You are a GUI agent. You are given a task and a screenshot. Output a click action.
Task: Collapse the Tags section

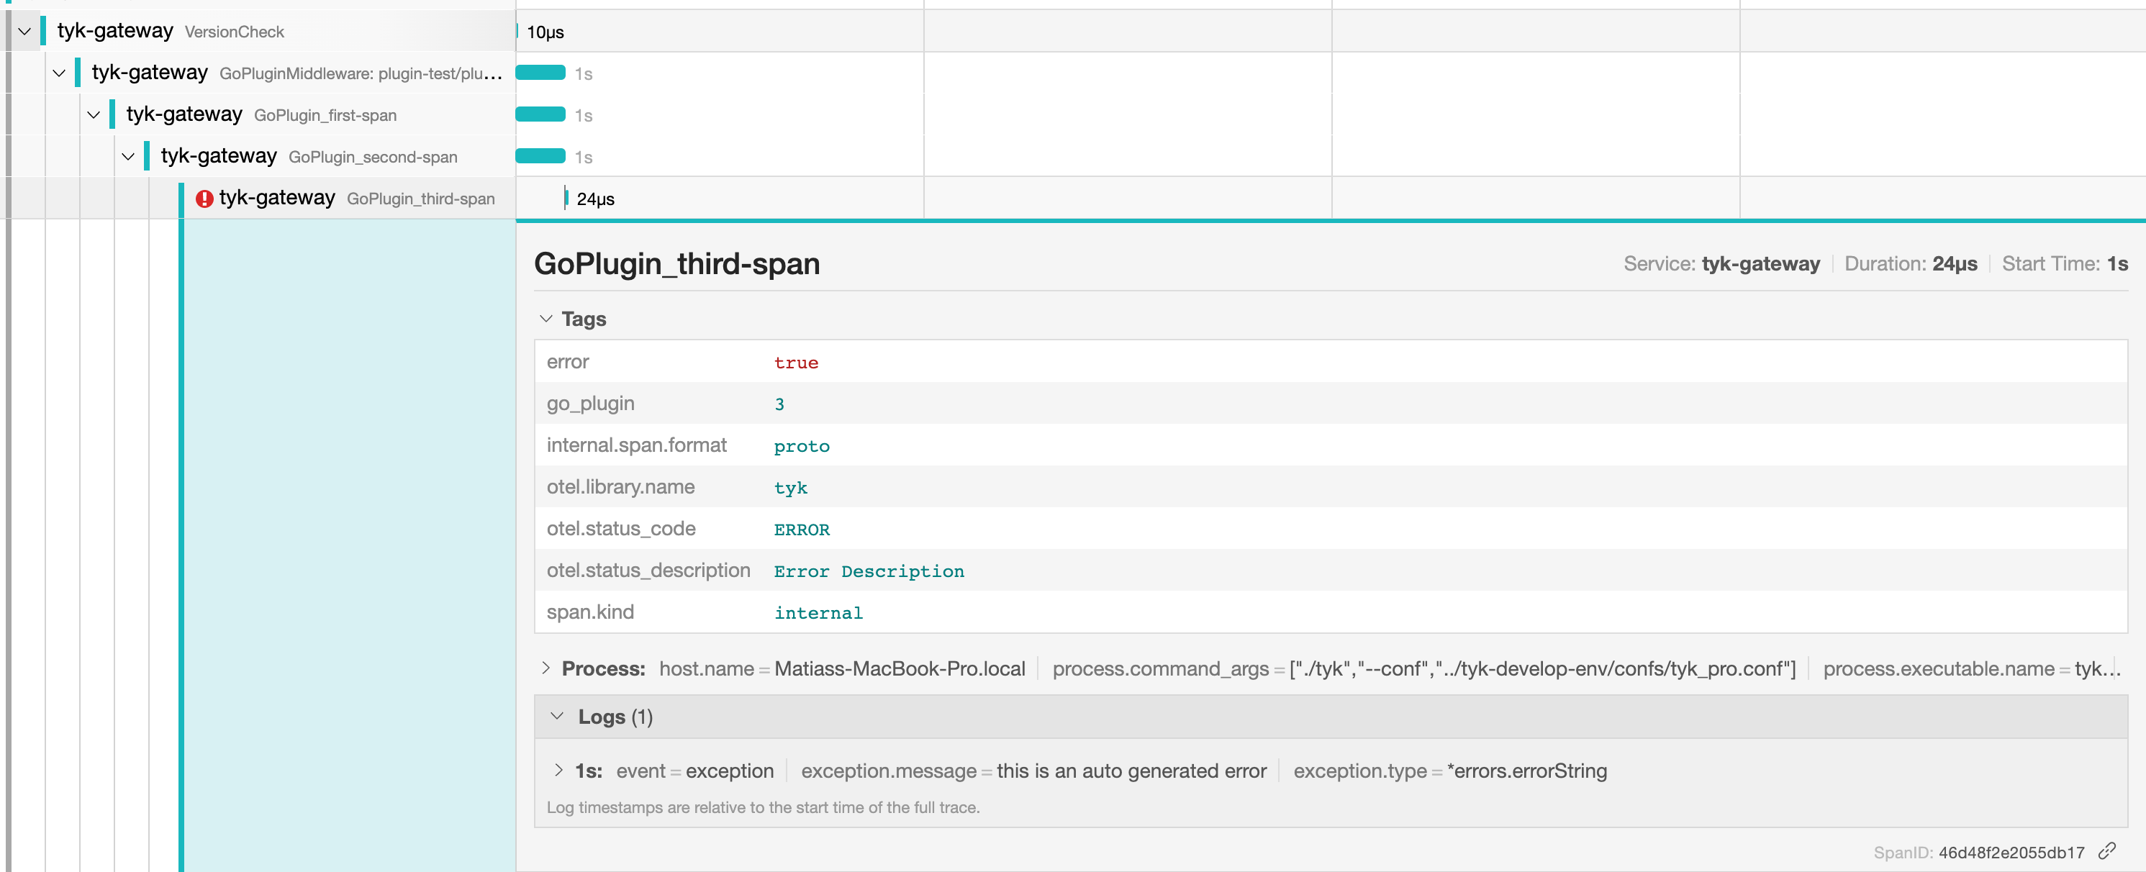[x=546, y=319]
